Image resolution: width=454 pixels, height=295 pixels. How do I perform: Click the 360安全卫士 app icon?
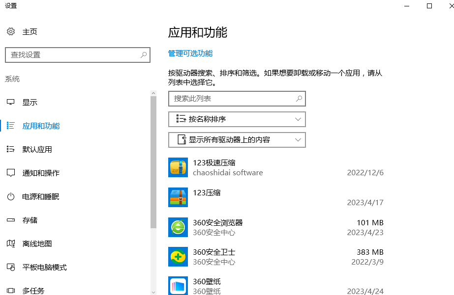178,257
